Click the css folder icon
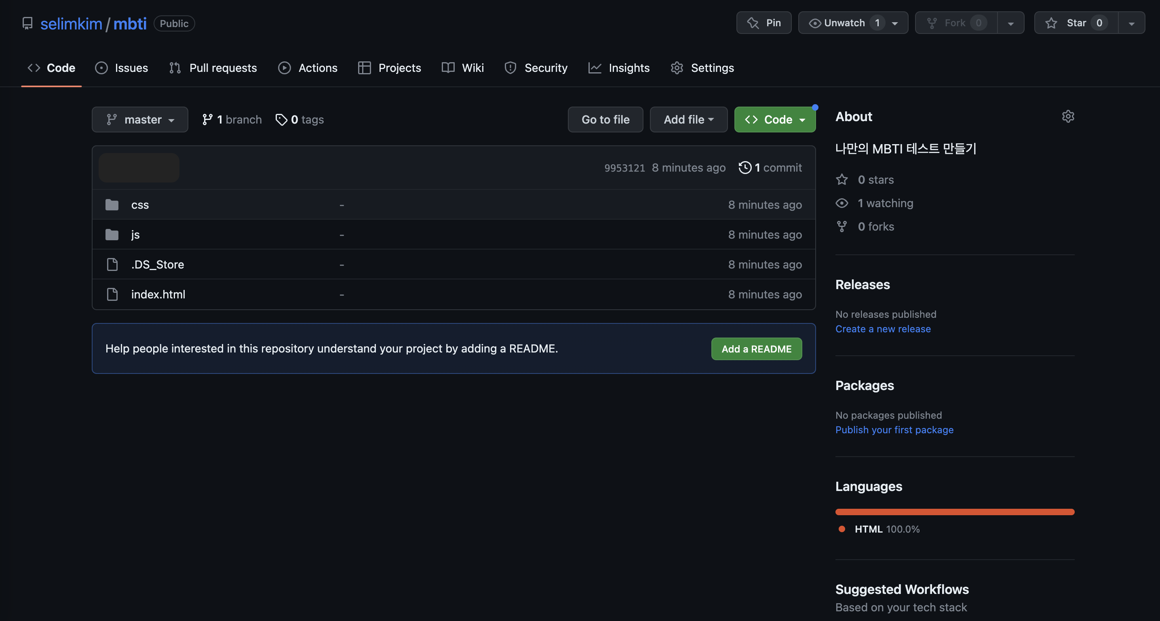 [x=112, y=205]
